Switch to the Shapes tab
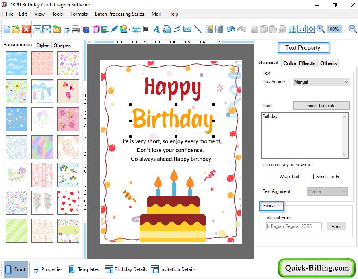The image size is (358, 279). 62,45
